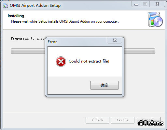Confirm the error with the 确定 button
This screenshot has height=130, width=167.
[x=104, y=85]
